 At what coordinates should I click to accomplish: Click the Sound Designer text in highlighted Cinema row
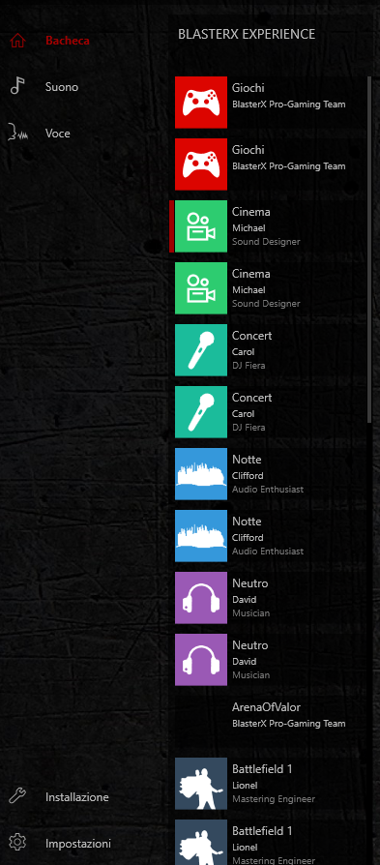[266, 242]
